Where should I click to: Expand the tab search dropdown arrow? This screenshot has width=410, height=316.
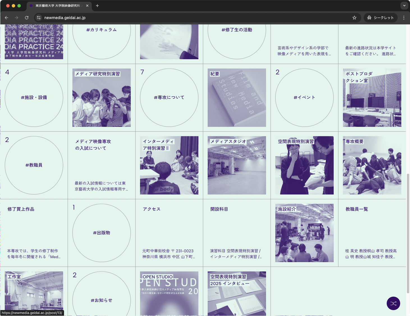pos(404,6)
